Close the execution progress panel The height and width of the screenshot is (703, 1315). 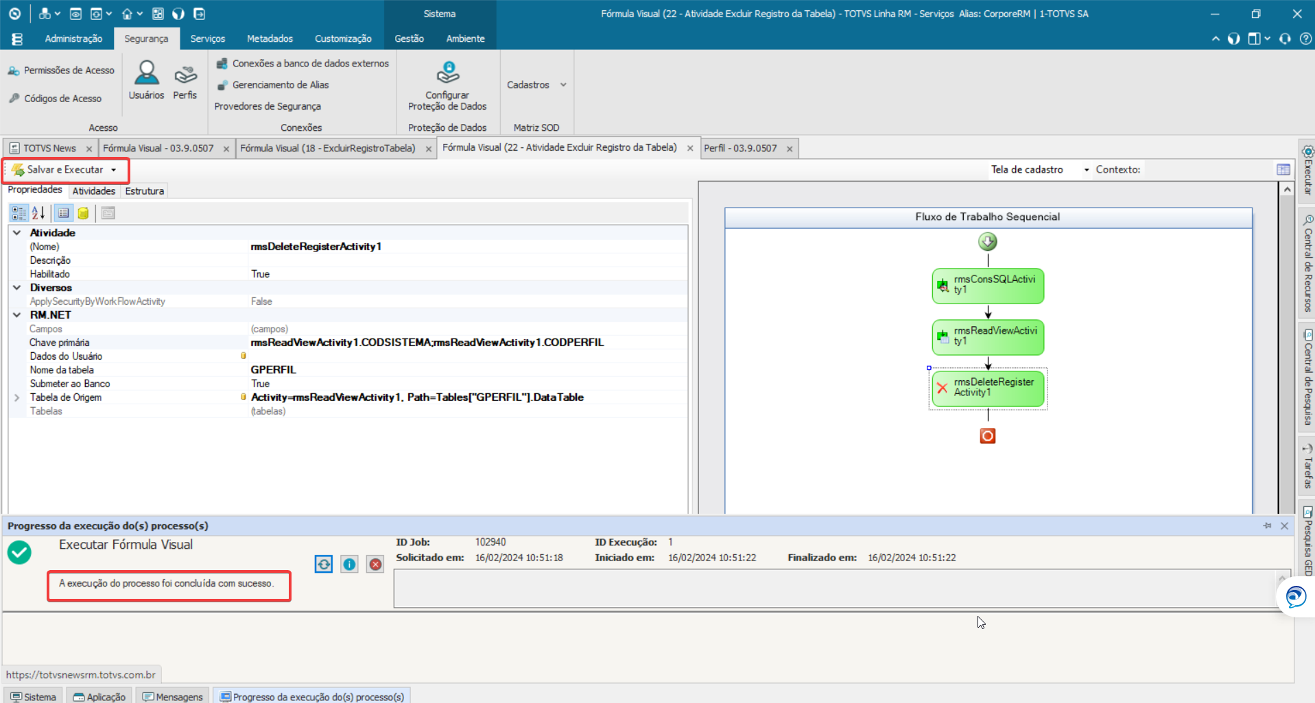tap(1285, 526)
